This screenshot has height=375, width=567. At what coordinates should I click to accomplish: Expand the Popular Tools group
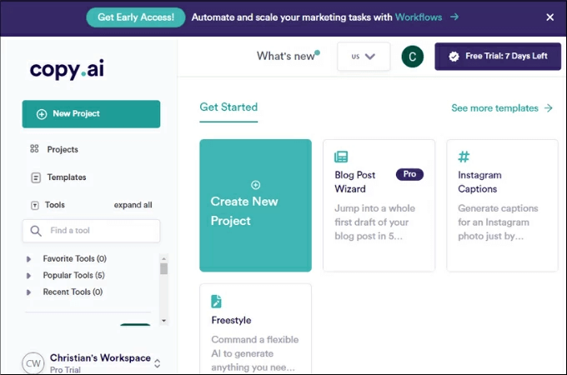tap(29, 276)
